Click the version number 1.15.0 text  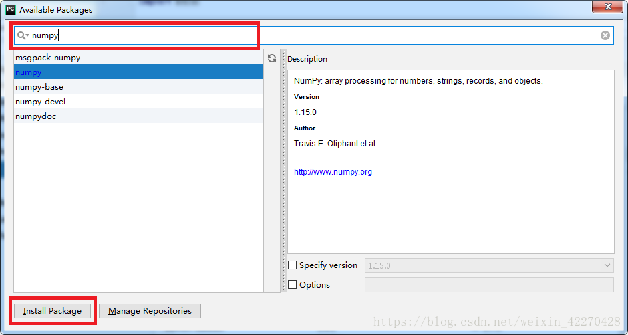(305, 112)
